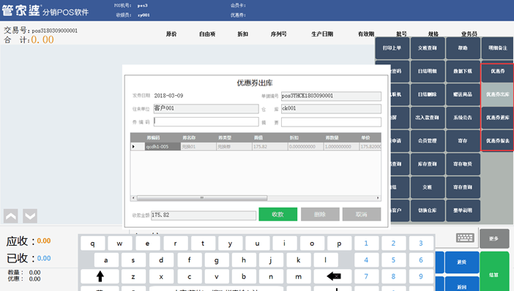Tap the shift up-arrow key on keyboard
The height and width of the screenshot is (291, 514).
coord(100,276)
